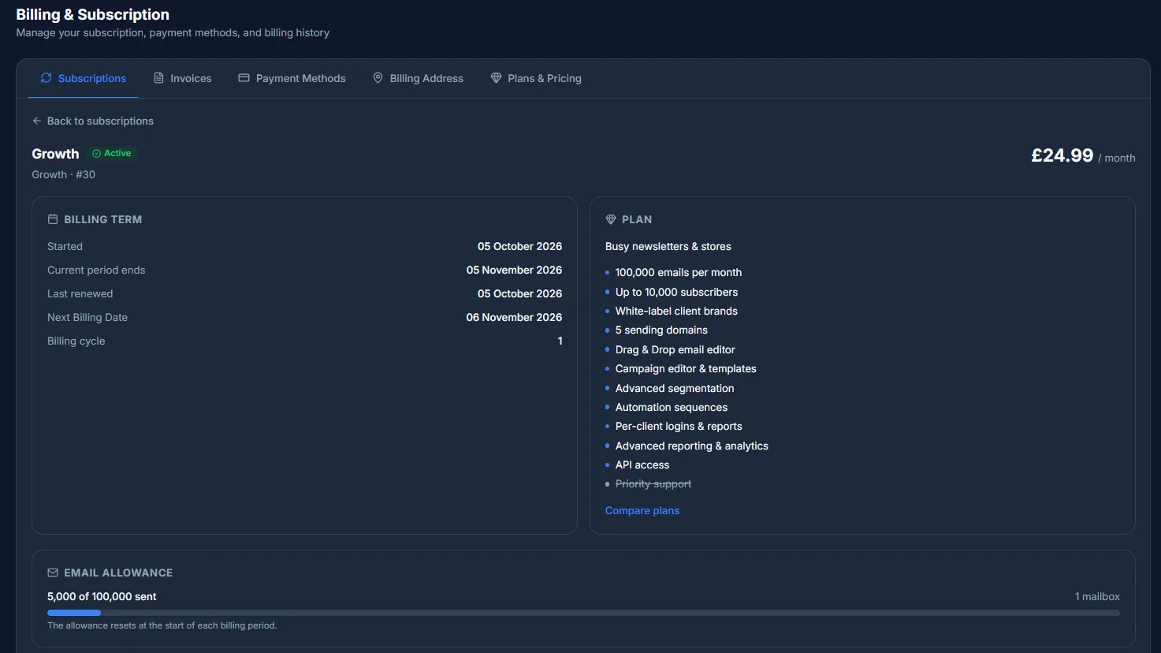Click the Started date 05 October 2026
The width and height of the screenshot is (1161, 653).
tap(519, 246)
